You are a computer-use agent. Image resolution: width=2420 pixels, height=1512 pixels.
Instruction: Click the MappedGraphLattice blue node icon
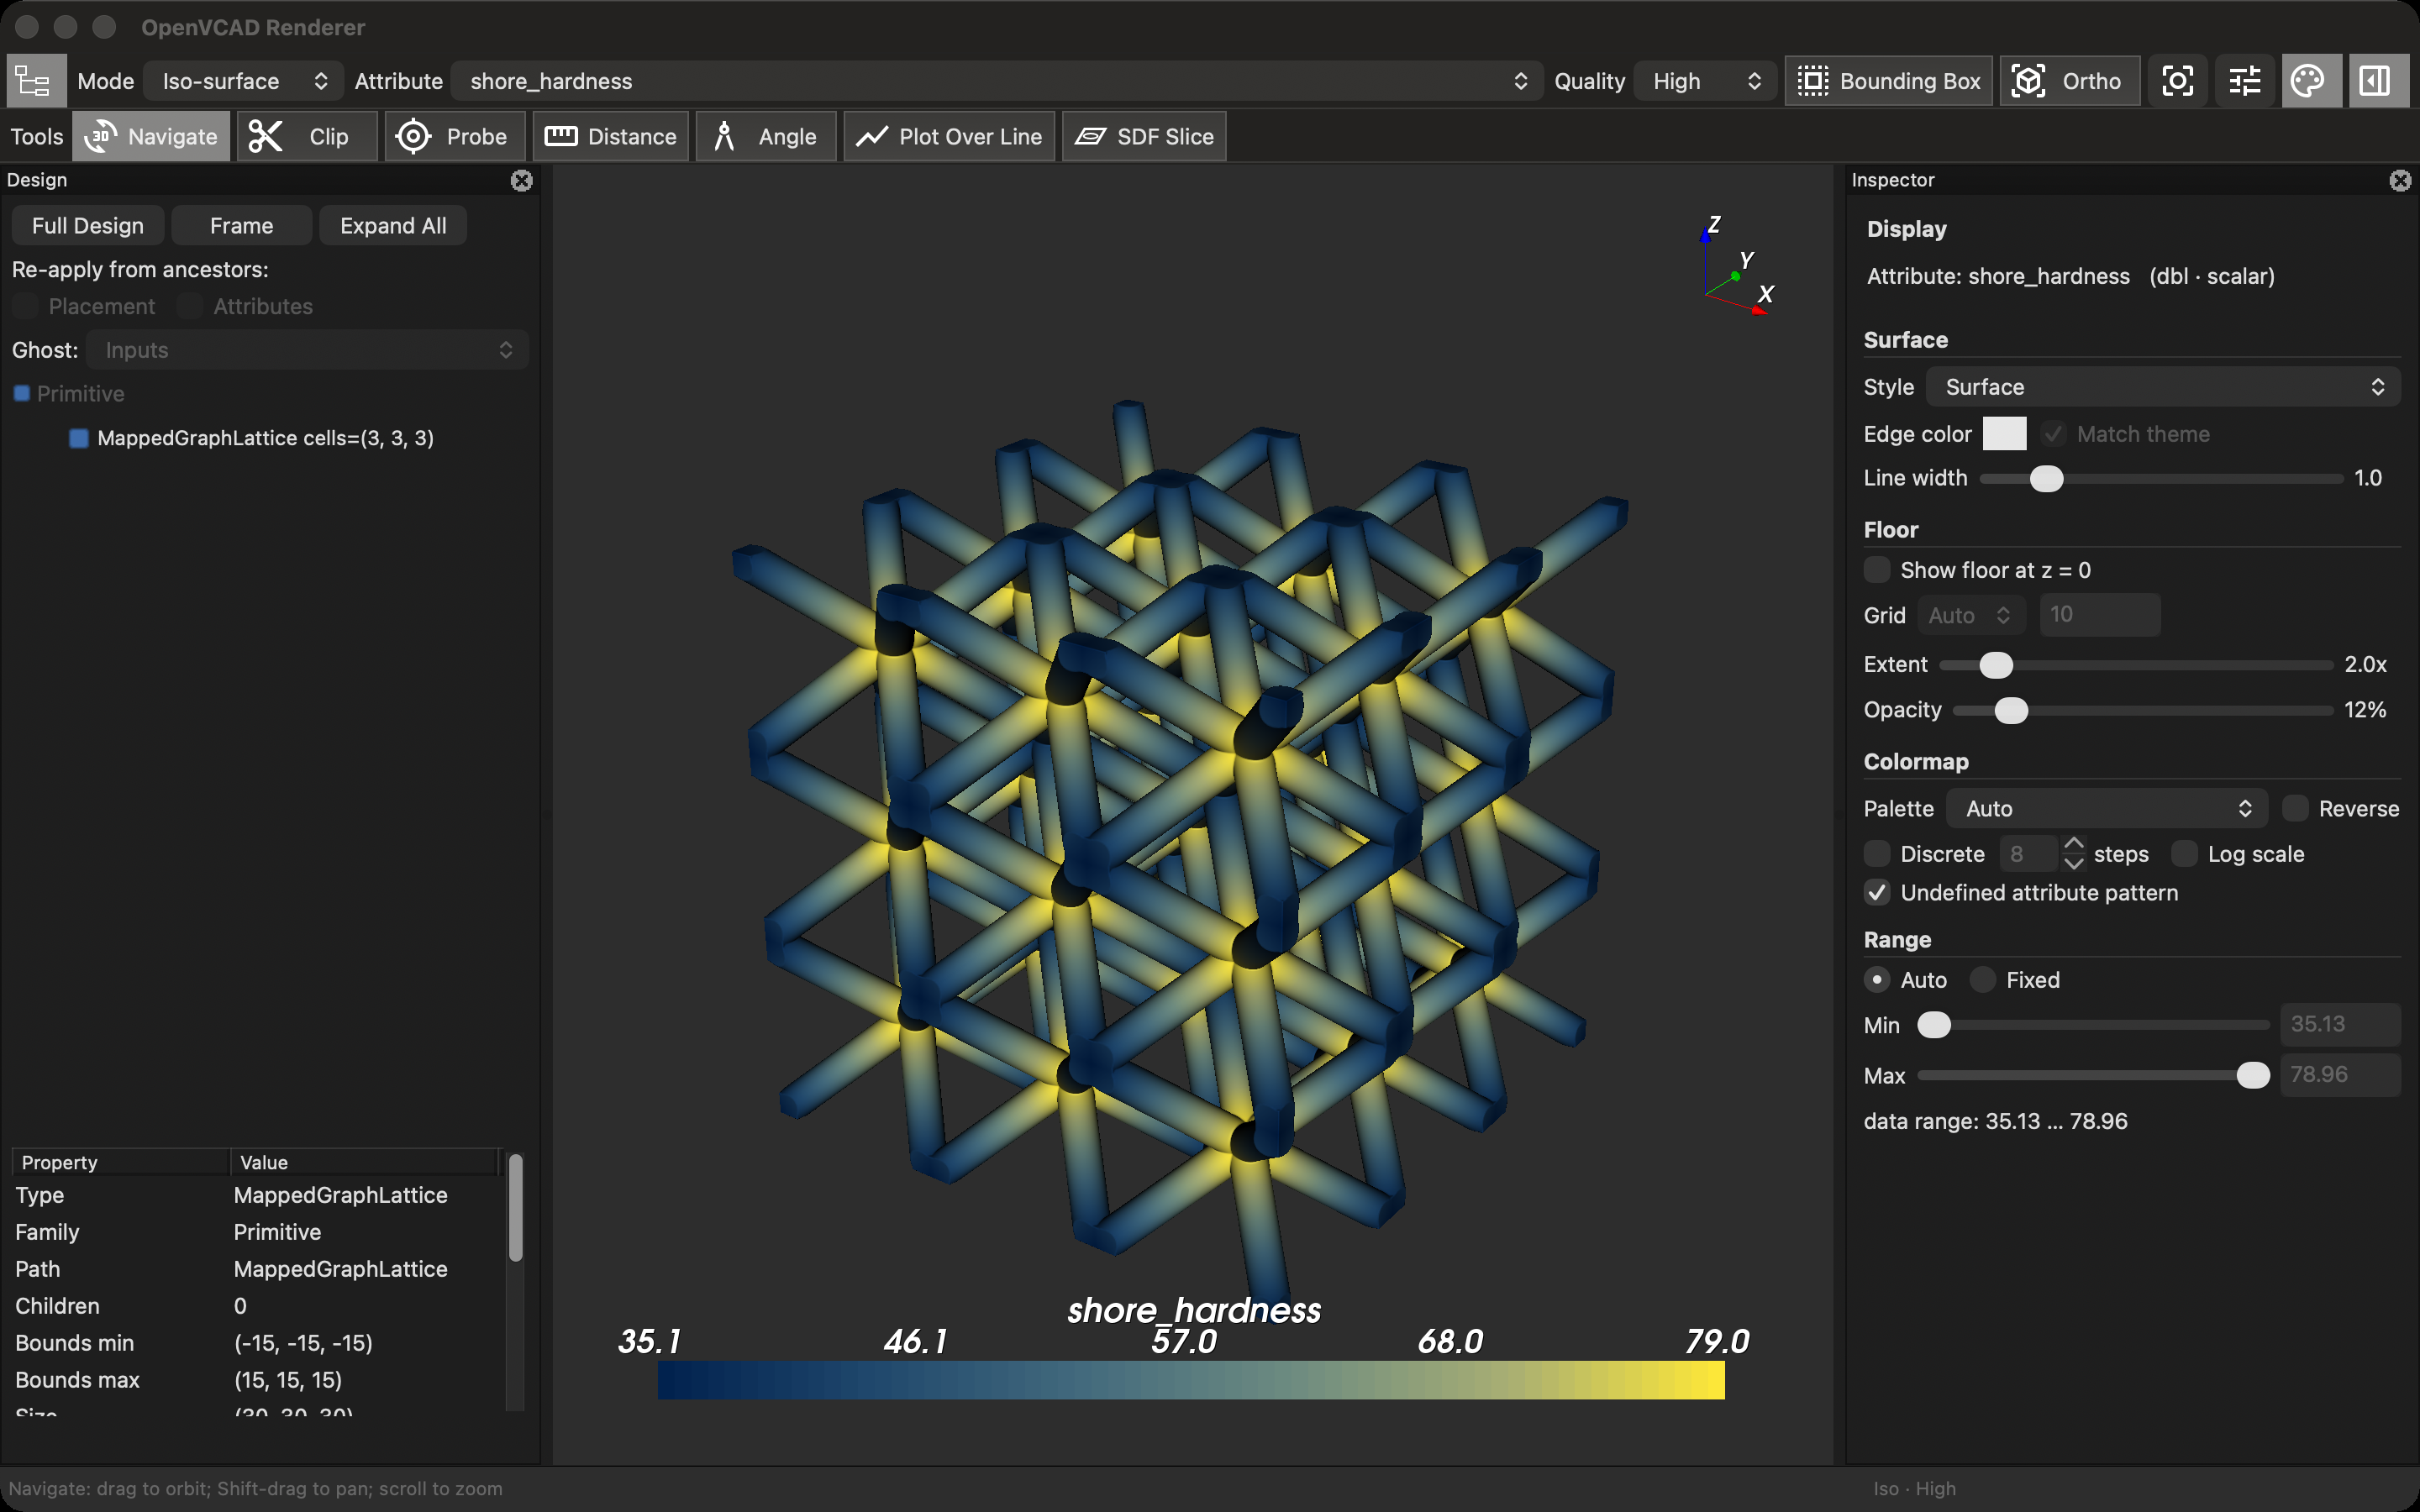pos(79,438)
